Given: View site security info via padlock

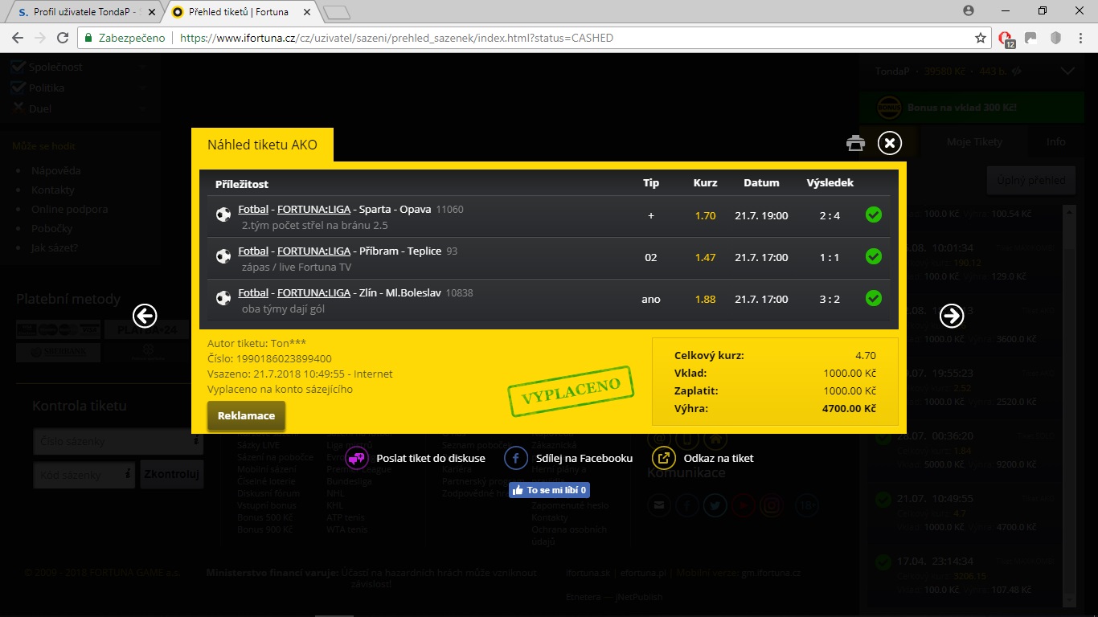Looking at the screenshot, I should [x=89, y=38].
